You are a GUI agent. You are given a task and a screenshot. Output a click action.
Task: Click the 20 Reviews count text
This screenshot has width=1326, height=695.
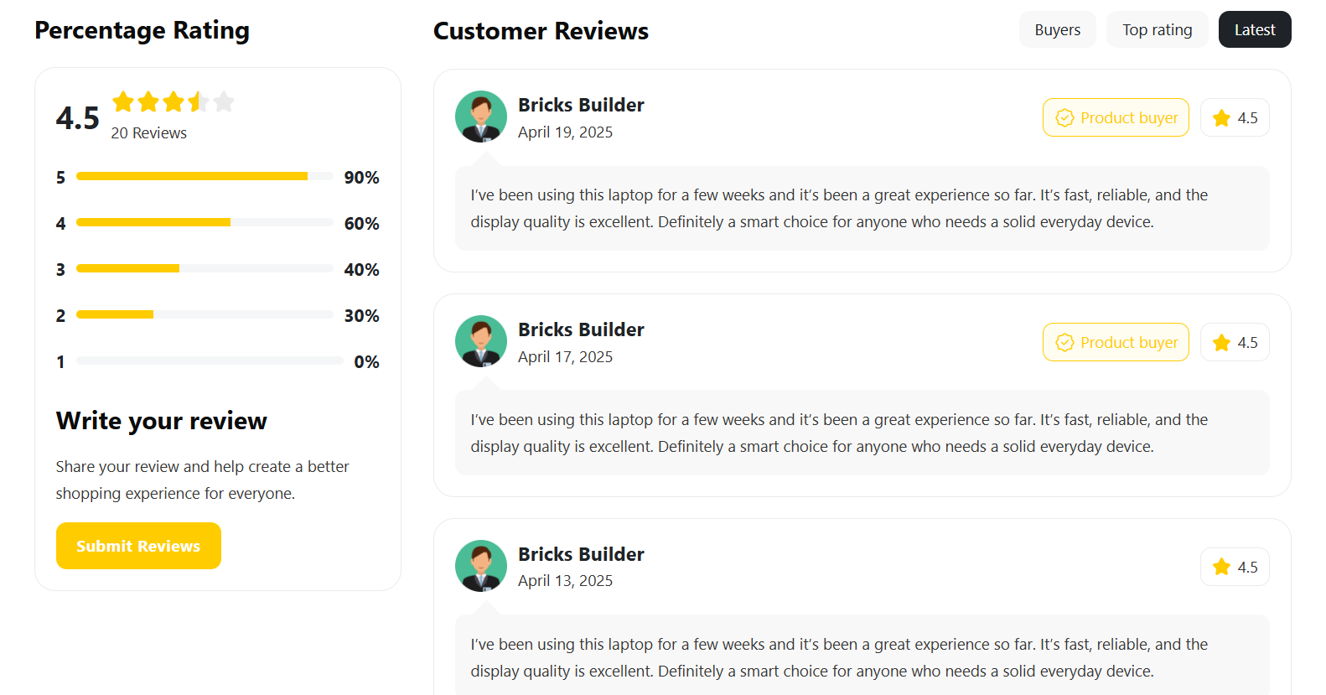[x=149, y=132]
